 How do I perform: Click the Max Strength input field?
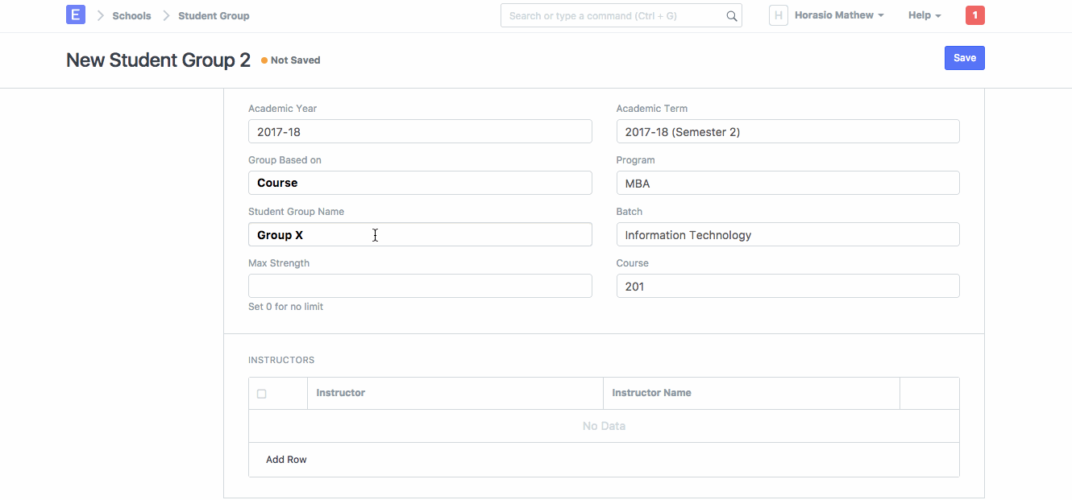point(420,286)
